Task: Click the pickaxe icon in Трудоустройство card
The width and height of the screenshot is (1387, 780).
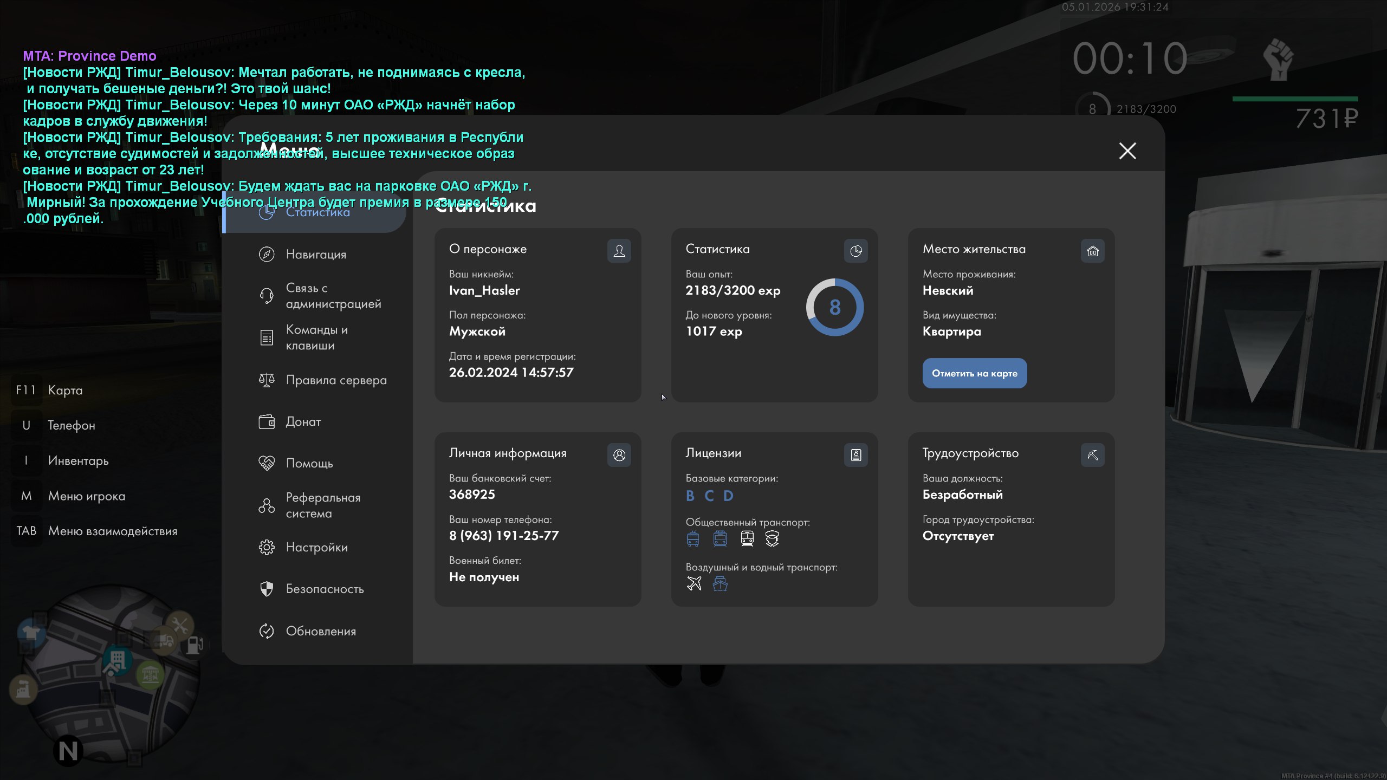Action: pos(1092,455)
